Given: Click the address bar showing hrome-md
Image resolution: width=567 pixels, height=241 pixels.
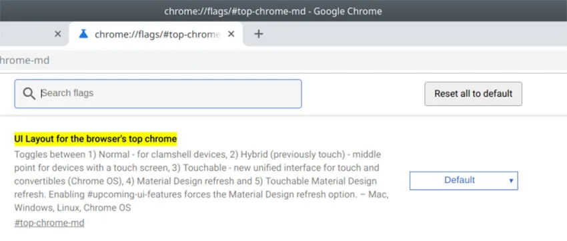Looking at the screenshot, I should [283, 60].
